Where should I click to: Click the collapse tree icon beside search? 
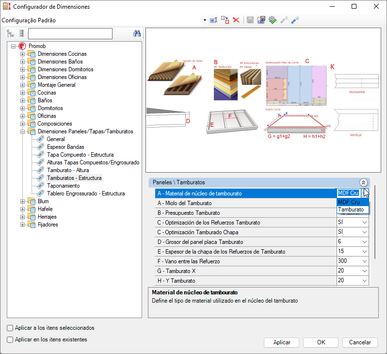point(22,33)
